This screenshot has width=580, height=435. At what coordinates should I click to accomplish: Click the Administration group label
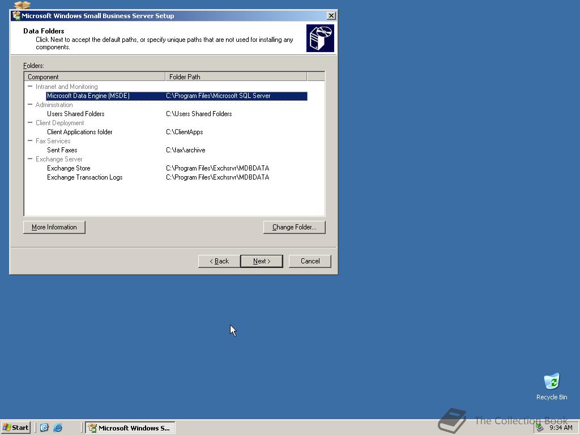coord(54,105)
